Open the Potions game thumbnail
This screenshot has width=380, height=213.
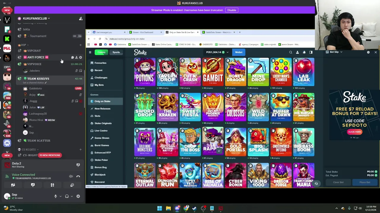click(x=145, y=72)
